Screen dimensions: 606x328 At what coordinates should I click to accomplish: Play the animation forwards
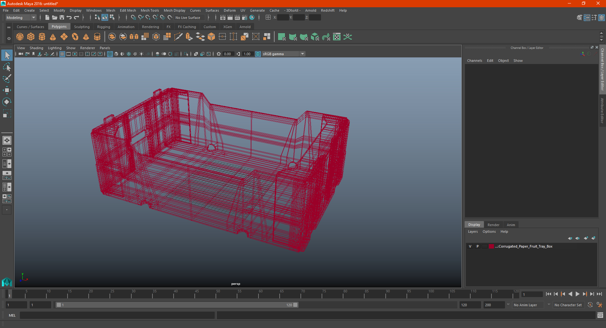(x=578, y=294)
